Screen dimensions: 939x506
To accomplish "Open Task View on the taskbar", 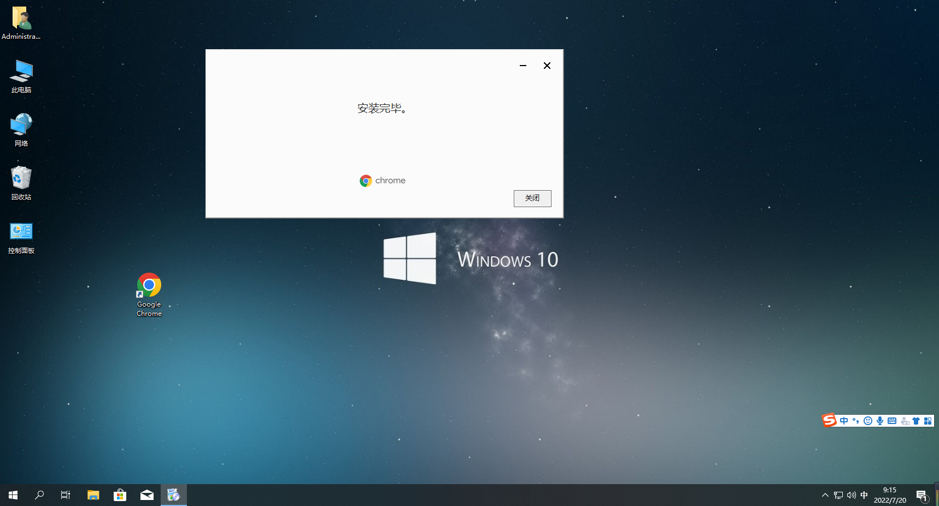I will (x=66, y=495).
